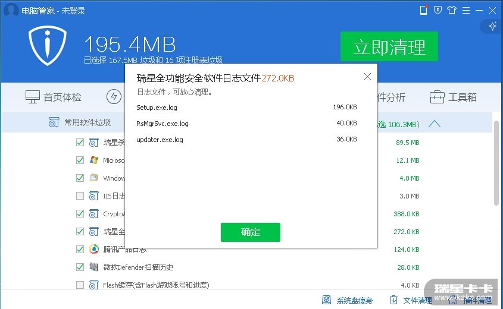The height and width of the screenshot is (309, 503).
Task: Uncheck the Windows 4.0 MB checkbox
Action: pos(80,178)
